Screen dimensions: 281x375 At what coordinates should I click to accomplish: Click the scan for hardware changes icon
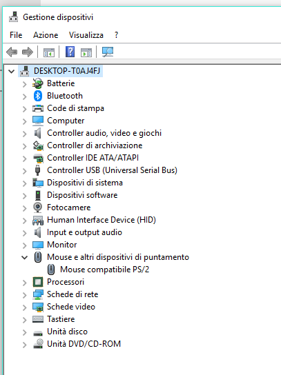pyautogui.click(x=108, y=52)
